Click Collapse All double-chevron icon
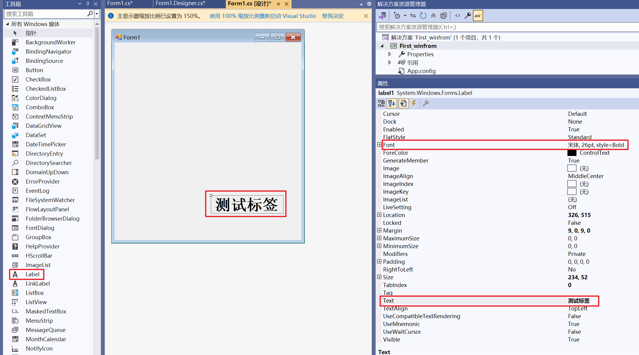The width and height of the screenshot is (639, 355). (x=433, y=16)
